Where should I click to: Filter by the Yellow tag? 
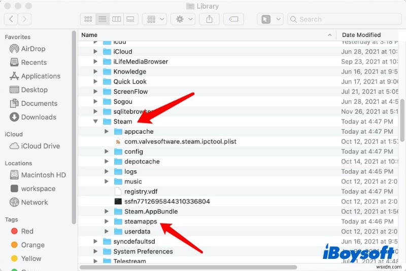tap(26, 258)
